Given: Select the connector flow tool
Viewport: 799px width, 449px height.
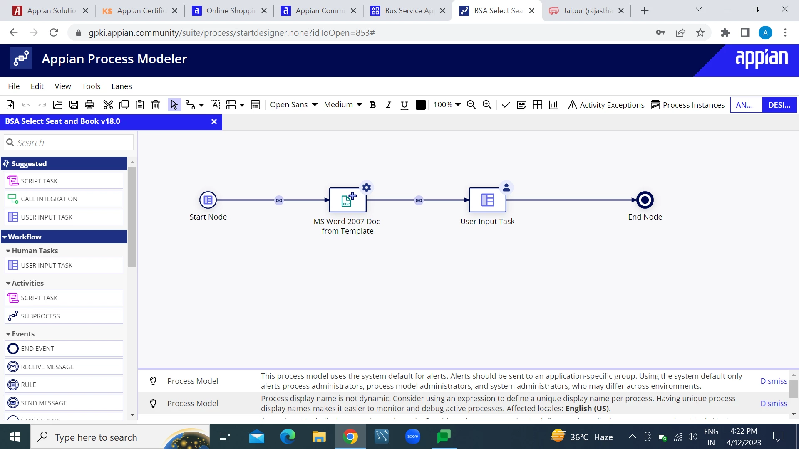Looking at the screenshot, I should [x=190, y=105].
